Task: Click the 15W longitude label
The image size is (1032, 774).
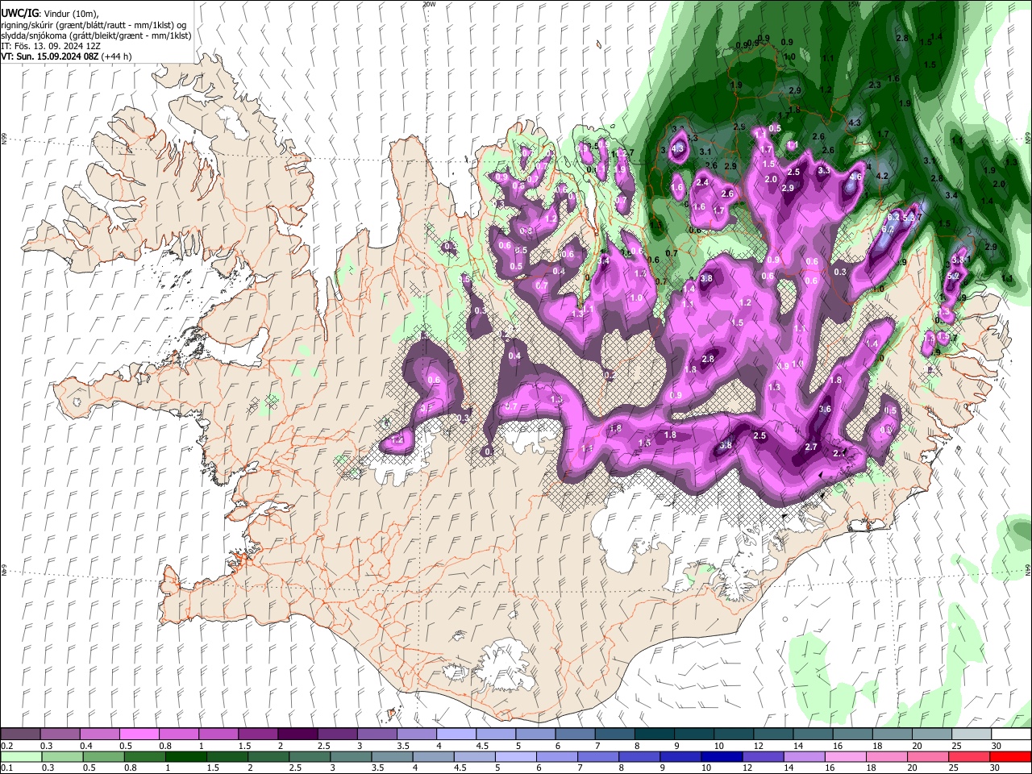Action: coord(855,4)
